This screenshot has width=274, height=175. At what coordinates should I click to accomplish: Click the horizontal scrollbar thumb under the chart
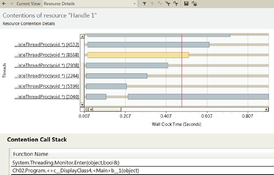tap(107, 109)
